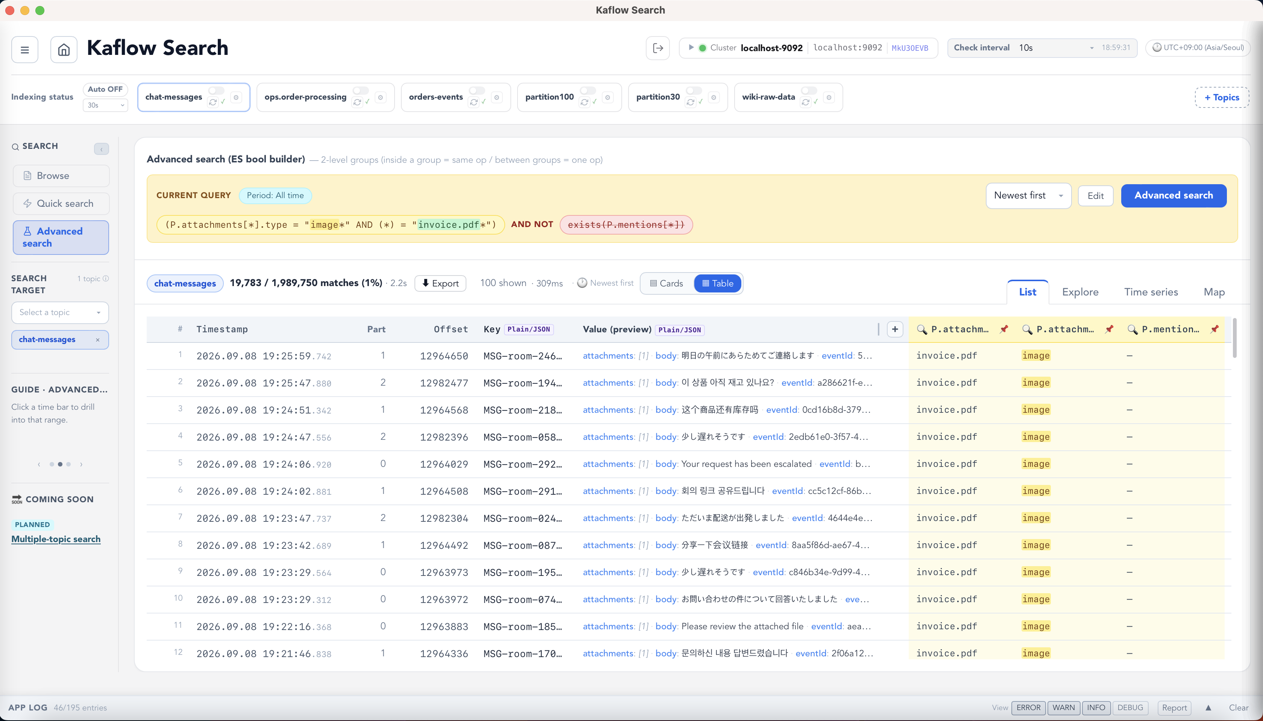Open Quick search mode
This screenshot has height=721, width=1263.
click(61, 203)
